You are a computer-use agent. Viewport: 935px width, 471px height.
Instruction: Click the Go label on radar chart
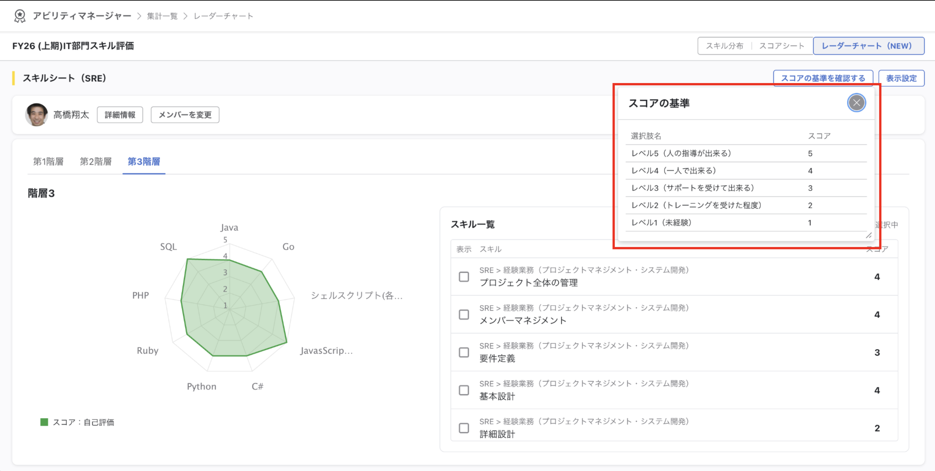click(x=288, y=247)
